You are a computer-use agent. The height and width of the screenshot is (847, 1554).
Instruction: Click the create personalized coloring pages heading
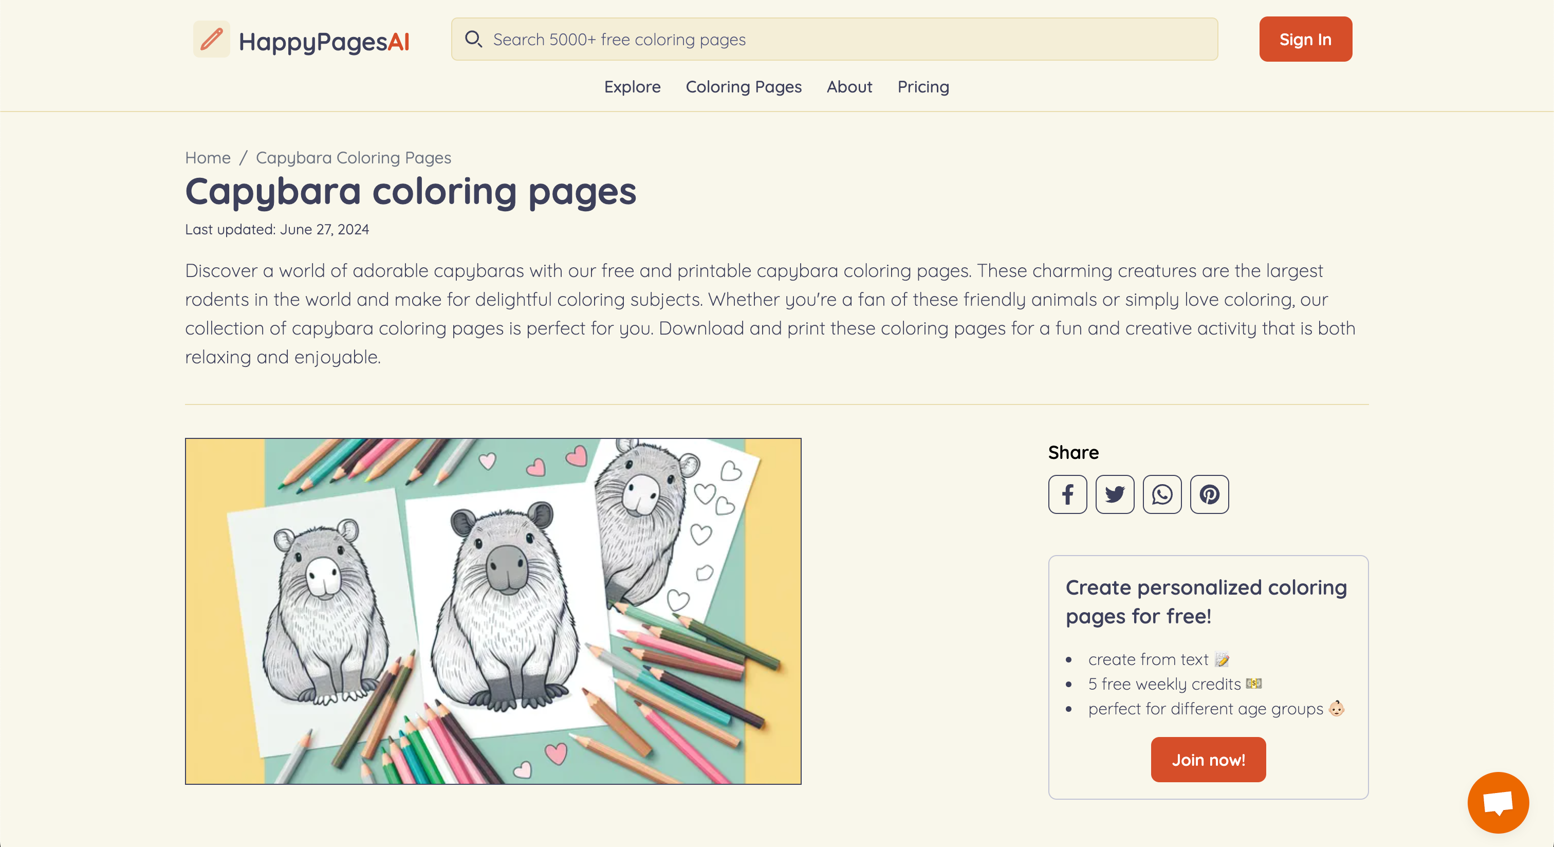[1206, 601]
